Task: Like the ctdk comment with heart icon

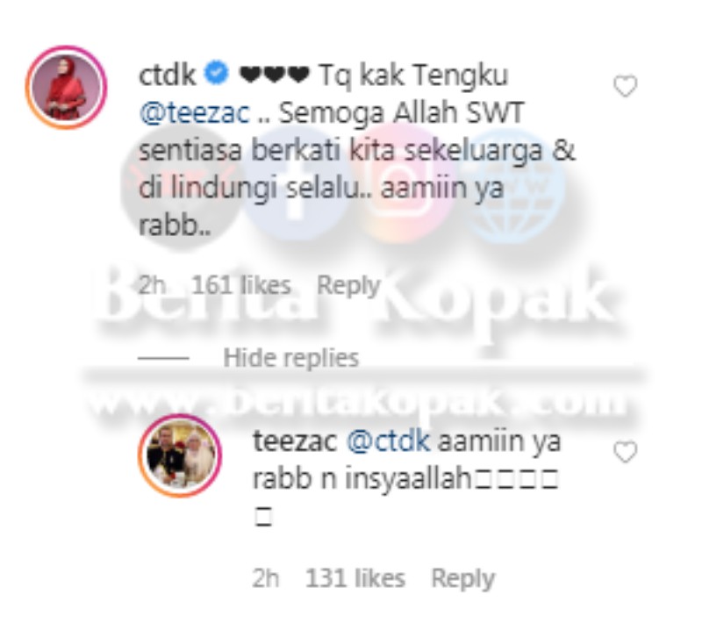Action: [625, 86]
